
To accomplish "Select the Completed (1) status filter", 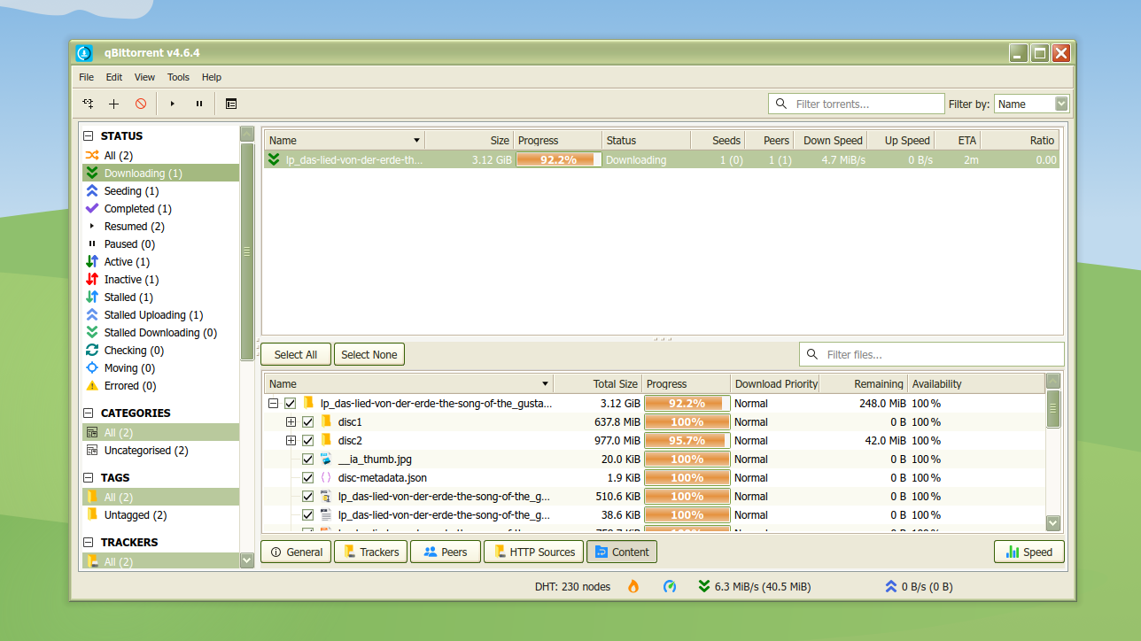I will [160, 209].
